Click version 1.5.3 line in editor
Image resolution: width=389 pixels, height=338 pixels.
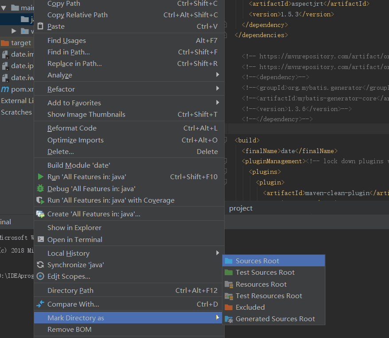[291, 14]
